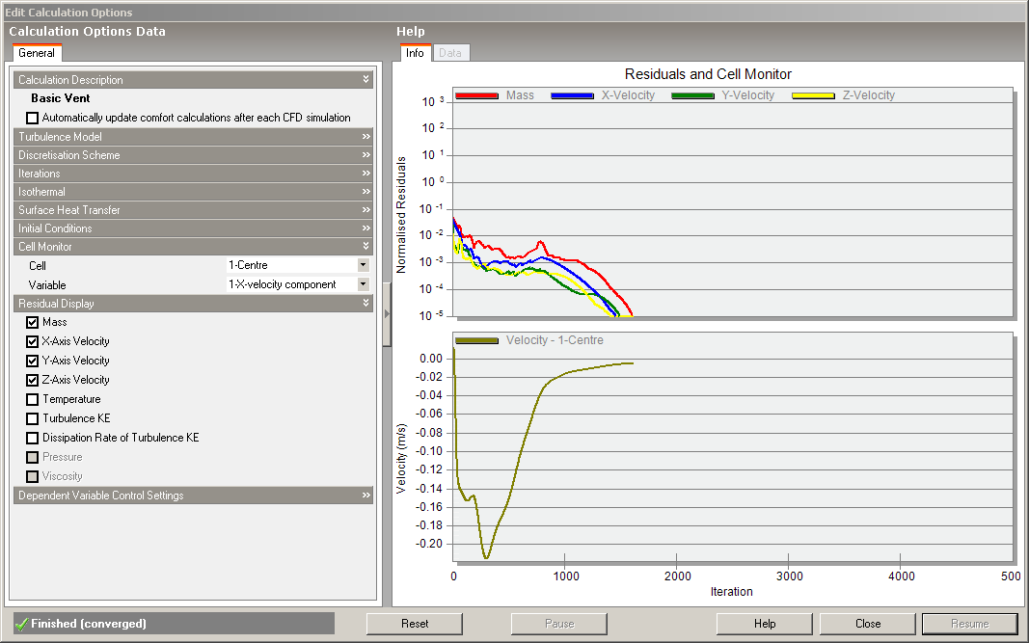
Task: Enable the Temperature residual checkbox
Action: [x=33, y=399]
